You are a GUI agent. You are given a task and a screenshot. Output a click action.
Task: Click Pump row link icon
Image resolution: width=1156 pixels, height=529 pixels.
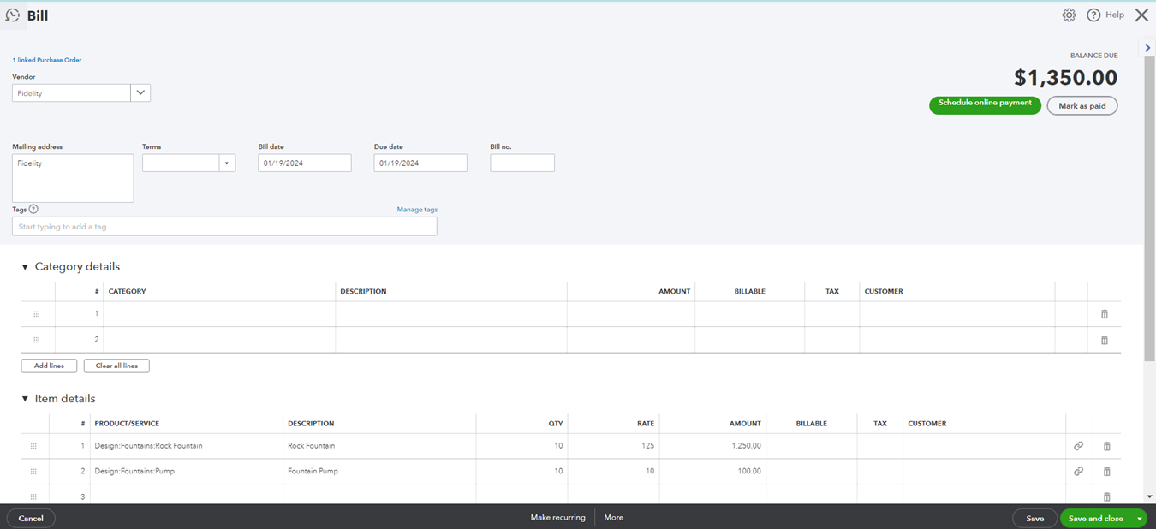tap(1078, 472)
